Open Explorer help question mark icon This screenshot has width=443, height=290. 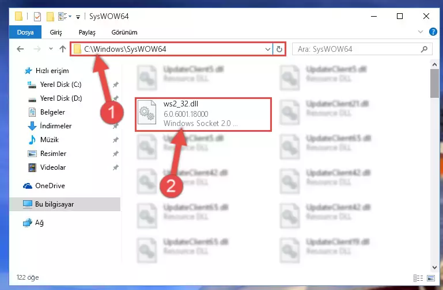coord(433,32)
